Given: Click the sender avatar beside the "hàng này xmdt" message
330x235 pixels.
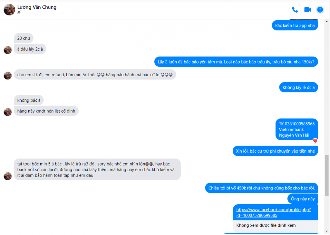Looking at the screenshot, I should (8, 112).
